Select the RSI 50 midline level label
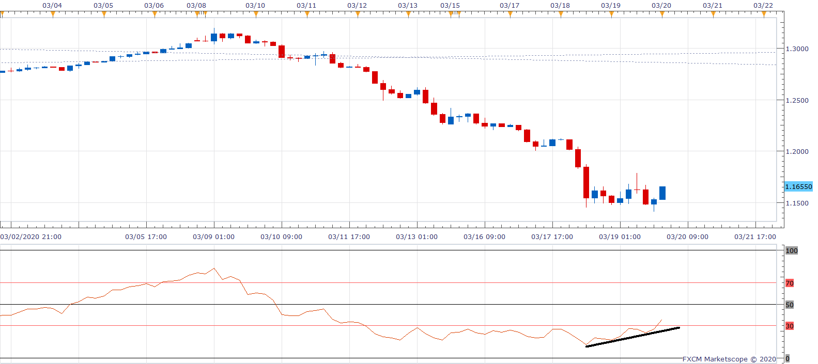Viewport: 818px width, 364px height. pyautogui.click(x=790, y=305)
